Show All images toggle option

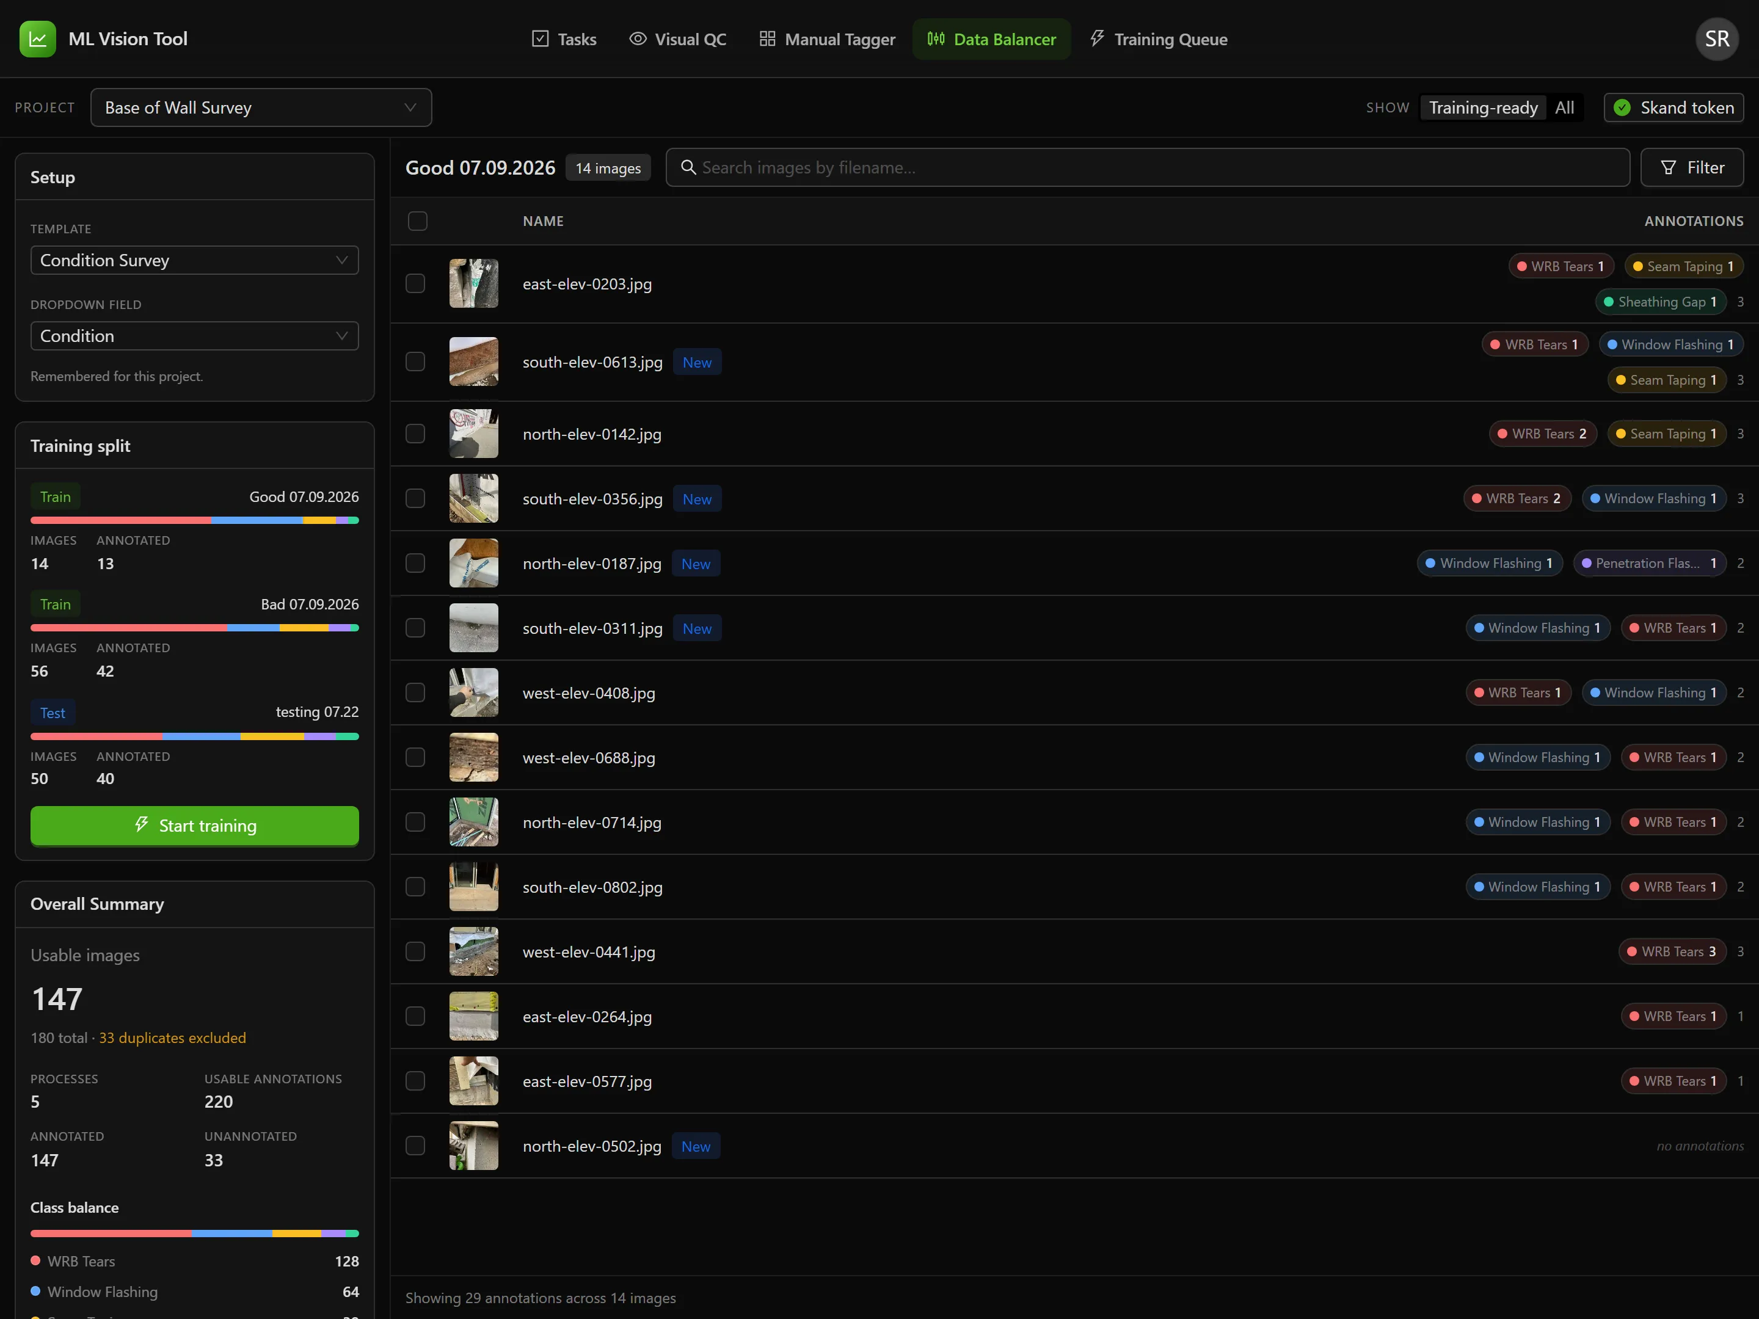point(1564,108)
